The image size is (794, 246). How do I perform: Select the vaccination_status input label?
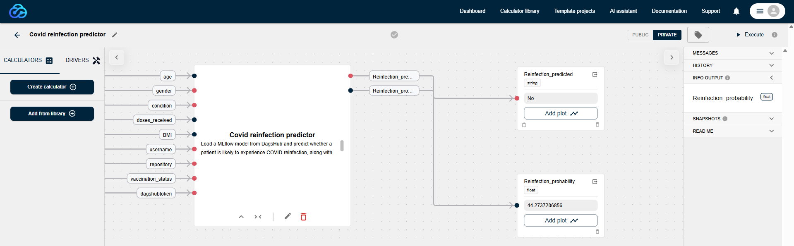[151, 179]
